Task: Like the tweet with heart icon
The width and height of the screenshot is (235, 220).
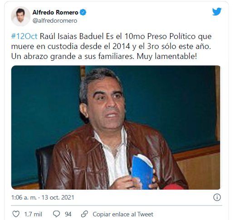Action: [x=16, y=214]
